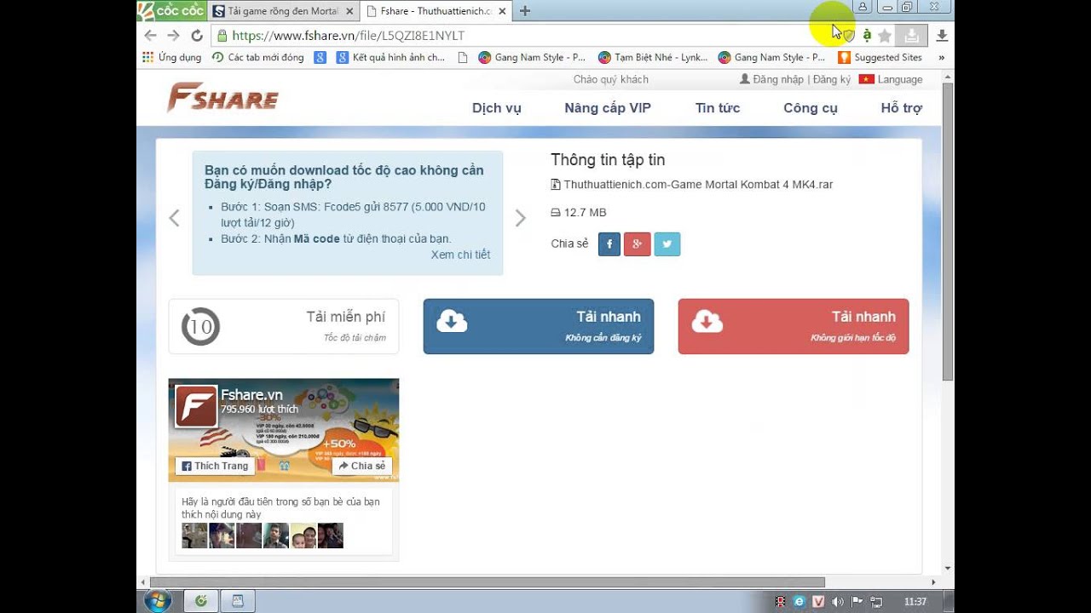
Task: Show previous promo slide arrow
Action: 174,218
